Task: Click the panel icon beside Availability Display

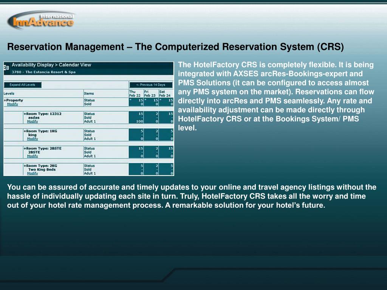Action: (6, 67)
